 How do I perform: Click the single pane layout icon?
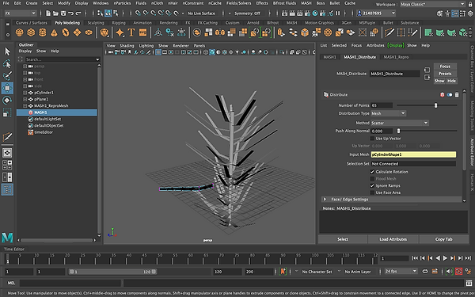point(7,153)
